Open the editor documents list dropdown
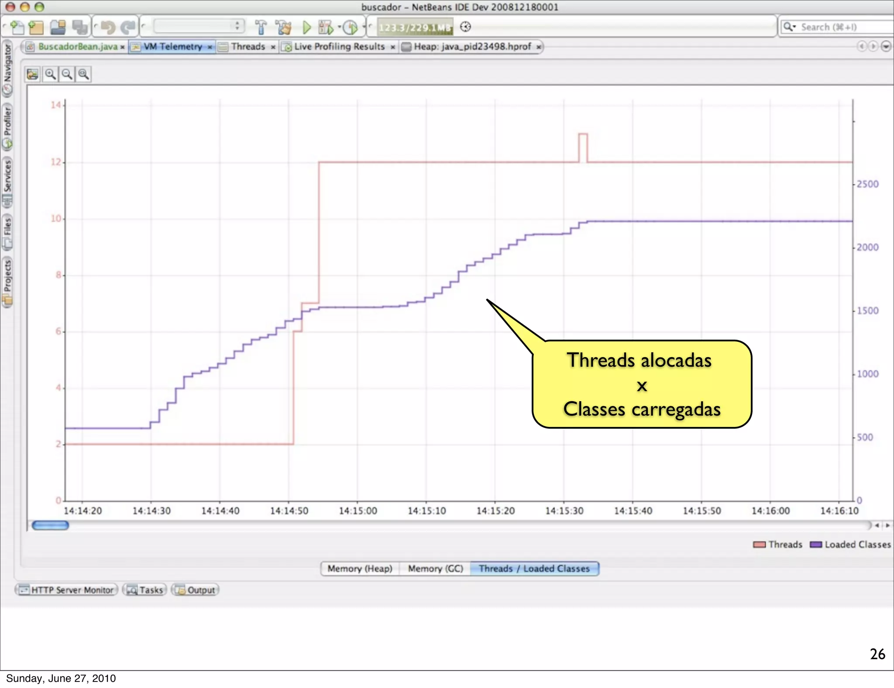 [886, 46]
